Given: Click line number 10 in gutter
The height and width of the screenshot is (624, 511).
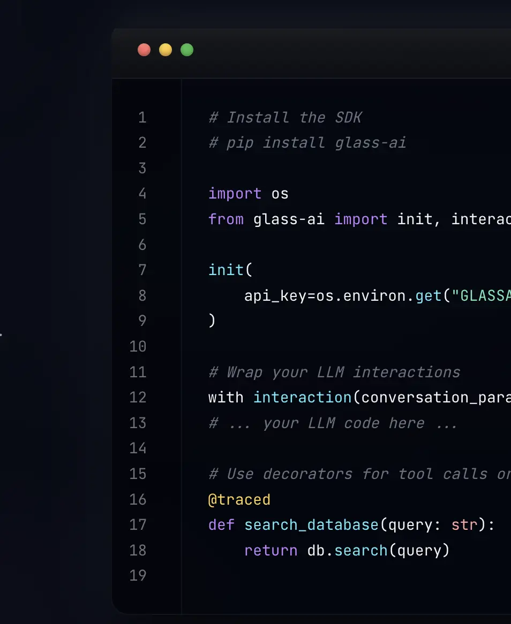Looking at the screenshot, I should [138, 347].
